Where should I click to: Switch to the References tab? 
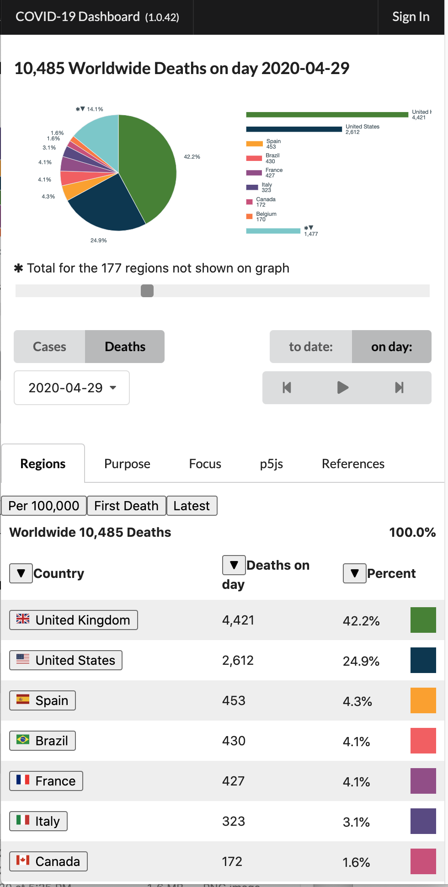click(353, 464)
